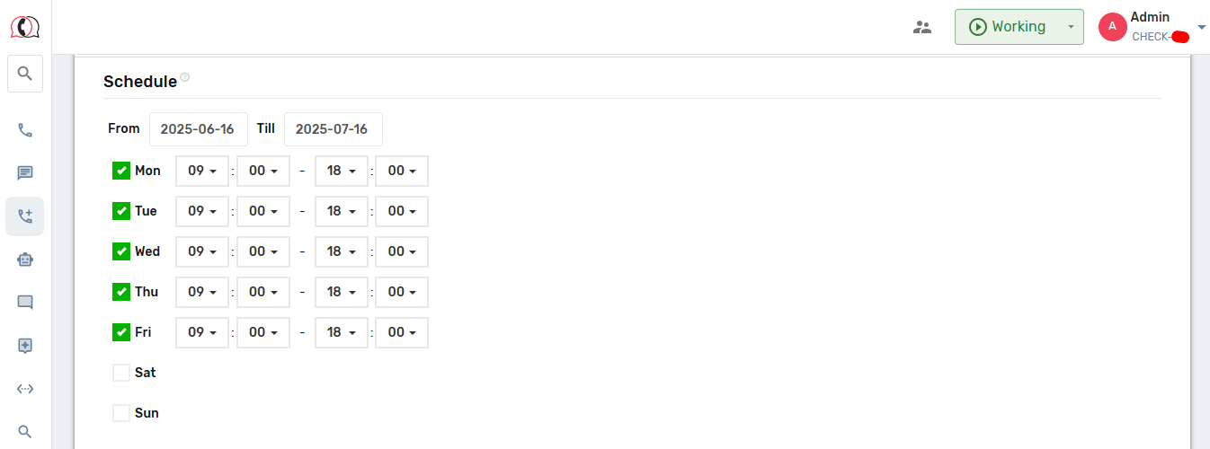Viewport: 1210px width, 449px height.
Task: Click the team members icon in header
Action: click(x=922, y=27)
